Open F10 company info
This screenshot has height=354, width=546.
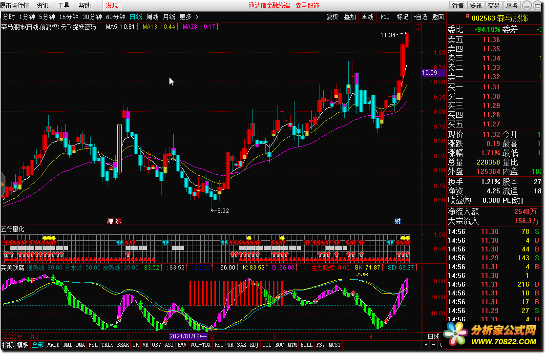click(x=385, y=17)
